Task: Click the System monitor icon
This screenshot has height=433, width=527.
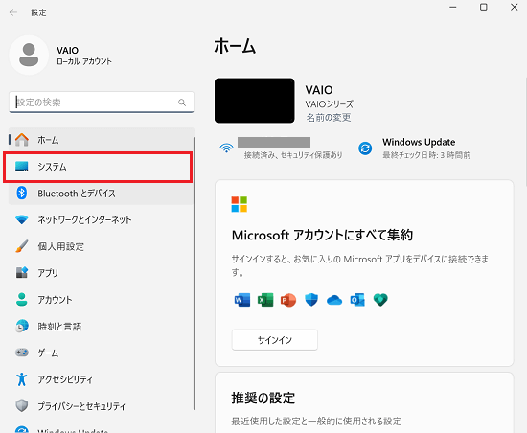Action: pos(22,167)
